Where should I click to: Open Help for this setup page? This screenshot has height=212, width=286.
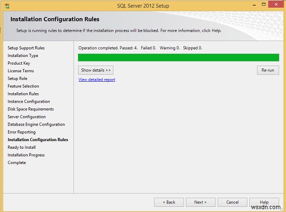point(264,202)
